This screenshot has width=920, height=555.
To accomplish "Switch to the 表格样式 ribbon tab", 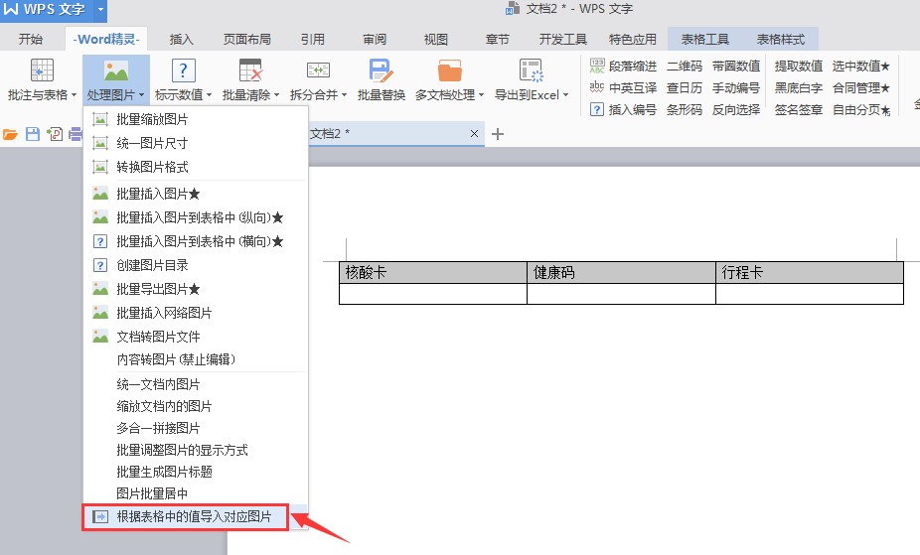I will [x=780, y=40].
